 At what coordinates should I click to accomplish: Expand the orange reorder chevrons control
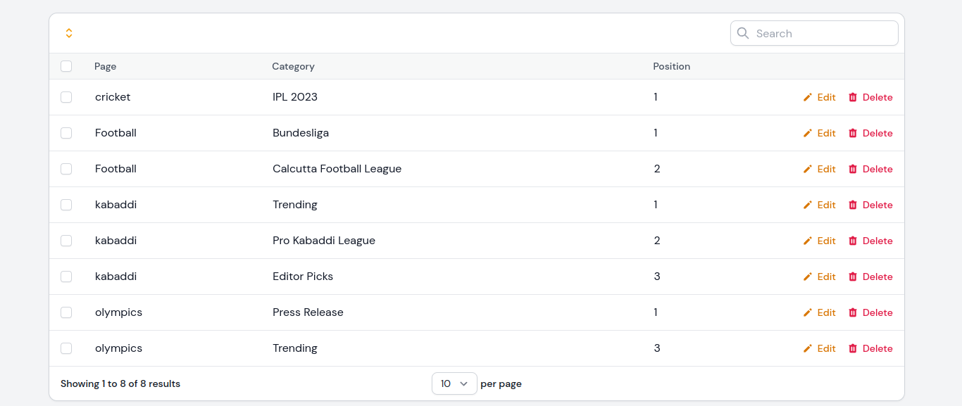click(69, 33)
